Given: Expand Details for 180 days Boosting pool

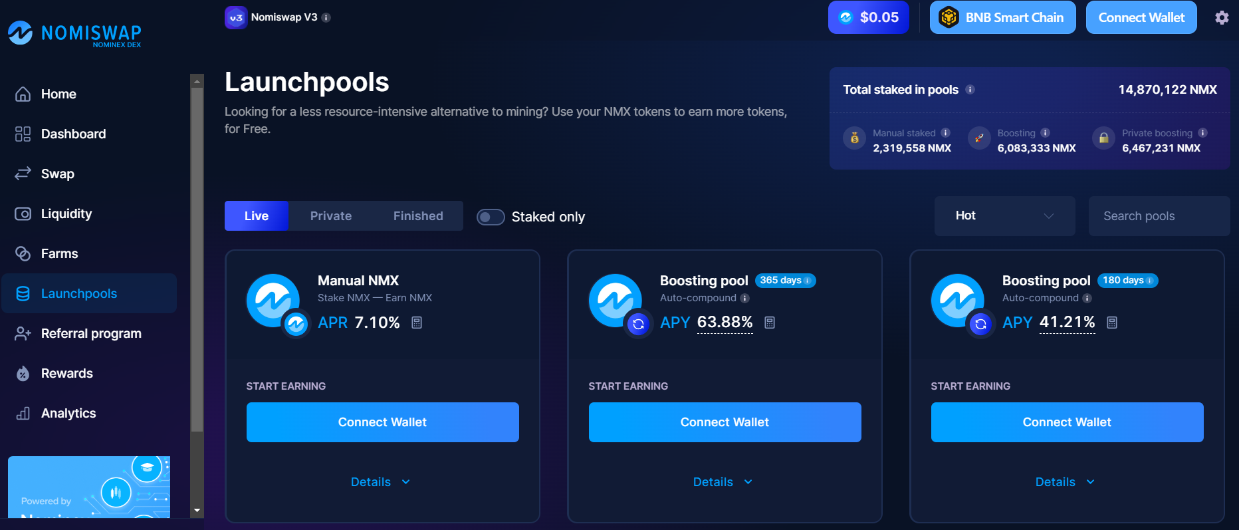Looking at the screenshot, I should point(1066,482).
